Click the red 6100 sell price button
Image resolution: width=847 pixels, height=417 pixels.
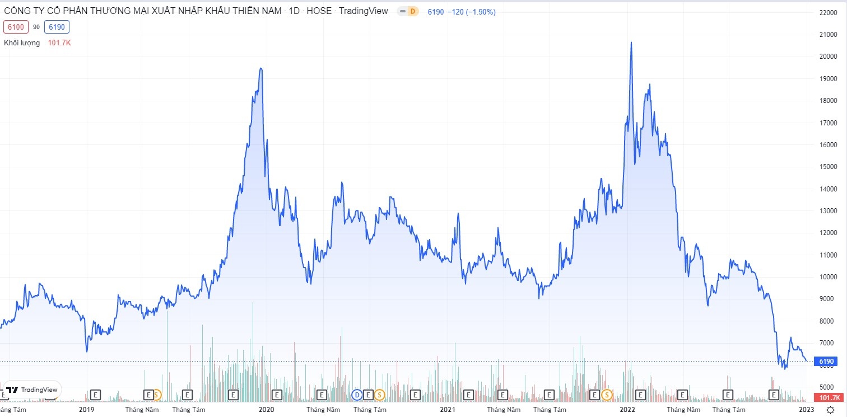15,26
